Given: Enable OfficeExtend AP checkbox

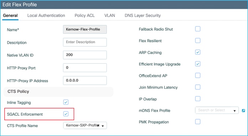Looking at the screenshot, I should click(x=198, y=75).
